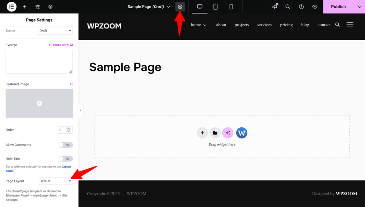Screen dimensions: 365x207
Task: Open the Structure layers icon
Action: (50, 7)
